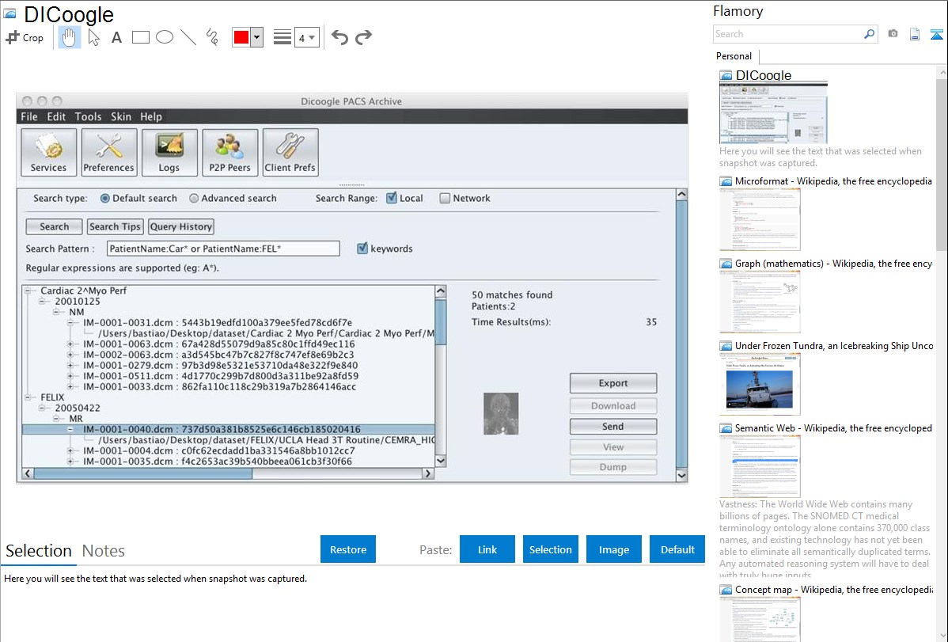Screen dimensions: 948x642
Task: Switch to the Notes tab
Action: pos(104,551)
